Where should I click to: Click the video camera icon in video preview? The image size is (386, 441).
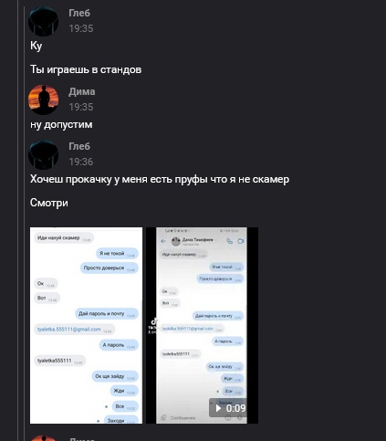tap(241, 241)
